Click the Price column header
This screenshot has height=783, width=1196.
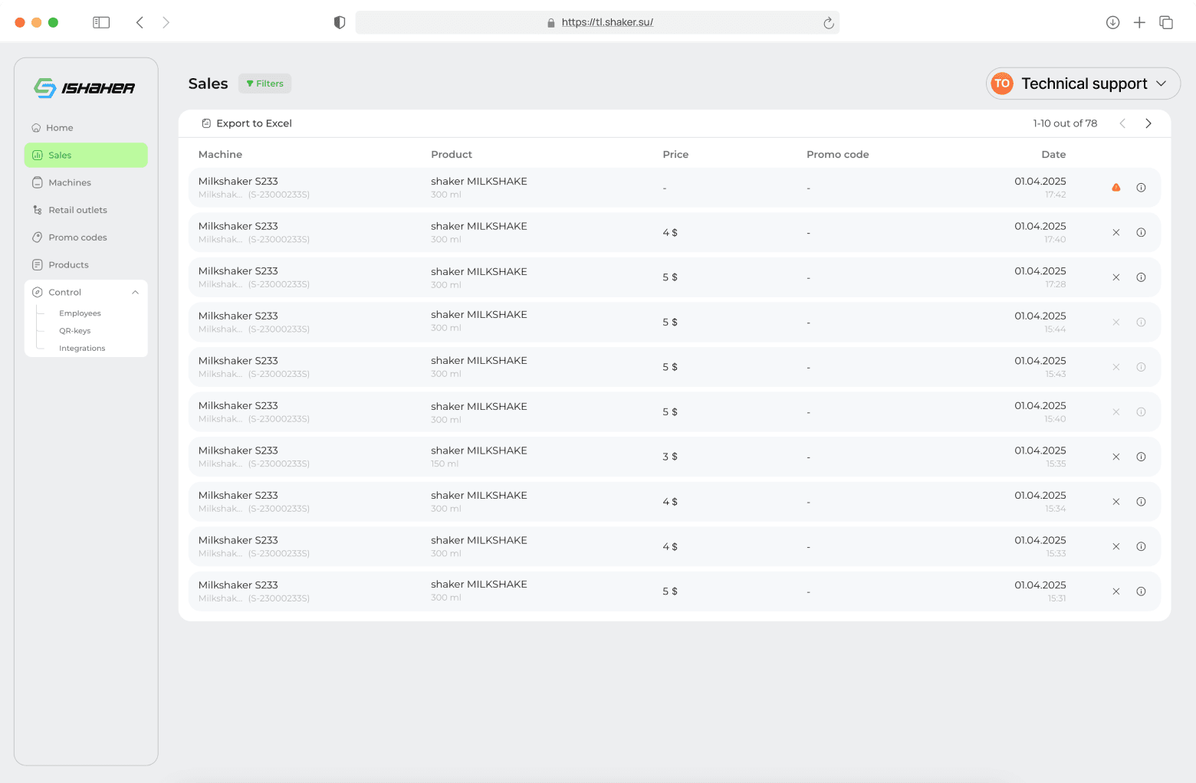tap(675, 155)
